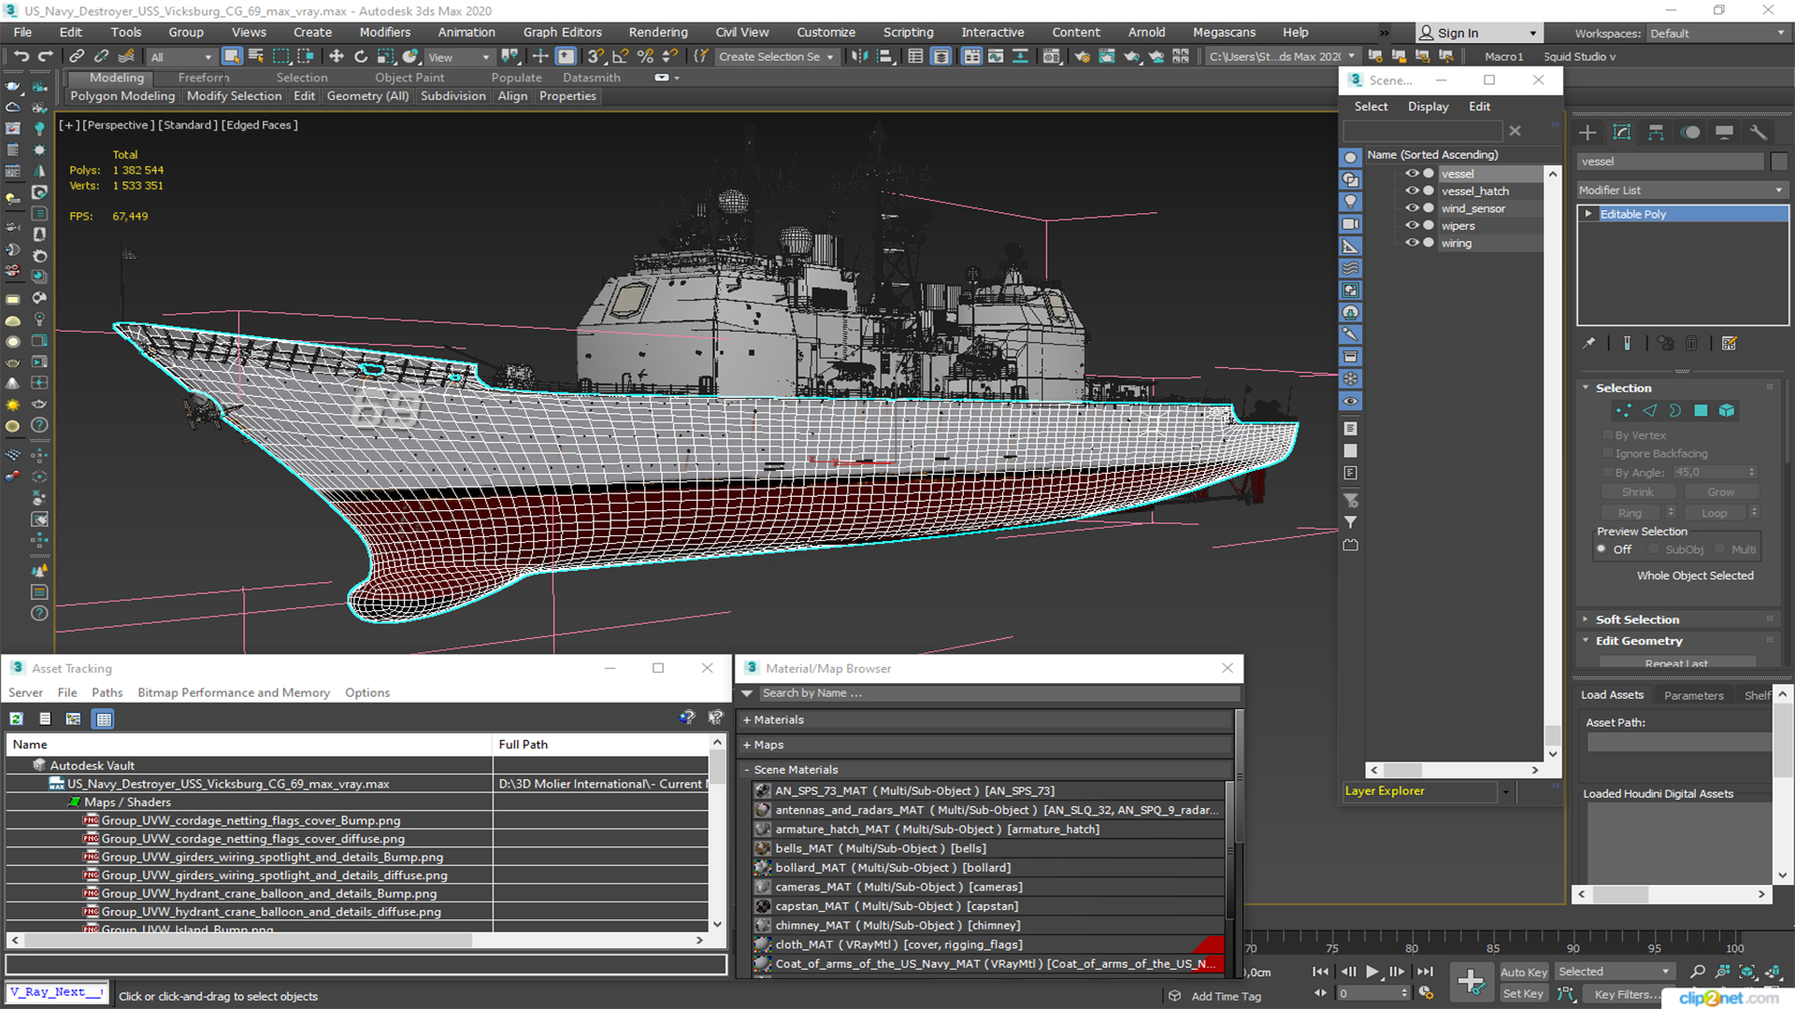This screenshot has height=1009, width=1795.
Task: Open the Hierarchy command panel tab
Action: click(x=1656, y=133)
